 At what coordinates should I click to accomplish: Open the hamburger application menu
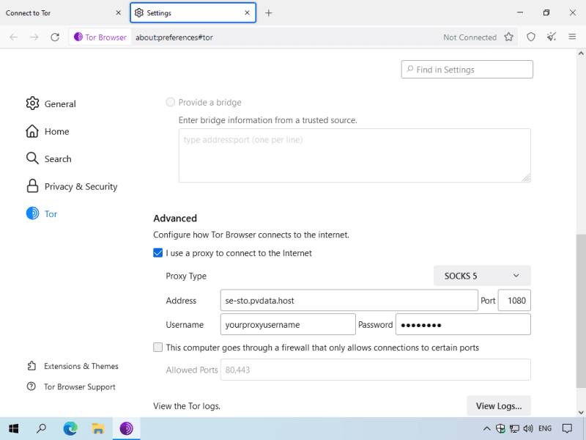pos(572,37)
